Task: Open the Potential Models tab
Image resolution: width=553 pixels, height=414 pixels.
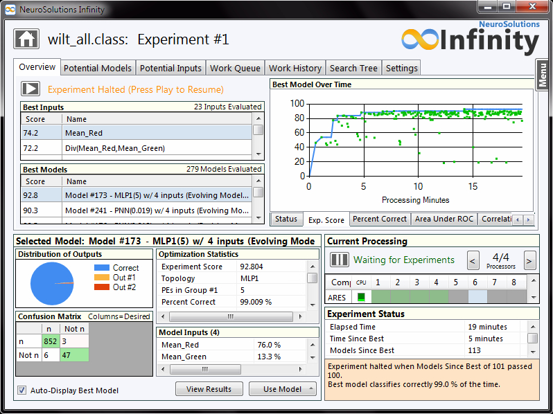Action: [98, 68]
